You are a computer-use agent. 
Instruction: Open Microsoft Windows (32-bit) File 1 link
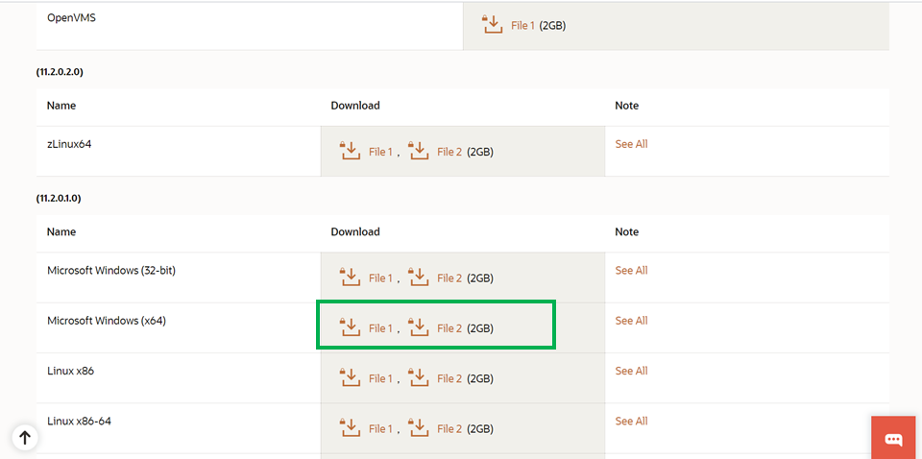(380, 278)
